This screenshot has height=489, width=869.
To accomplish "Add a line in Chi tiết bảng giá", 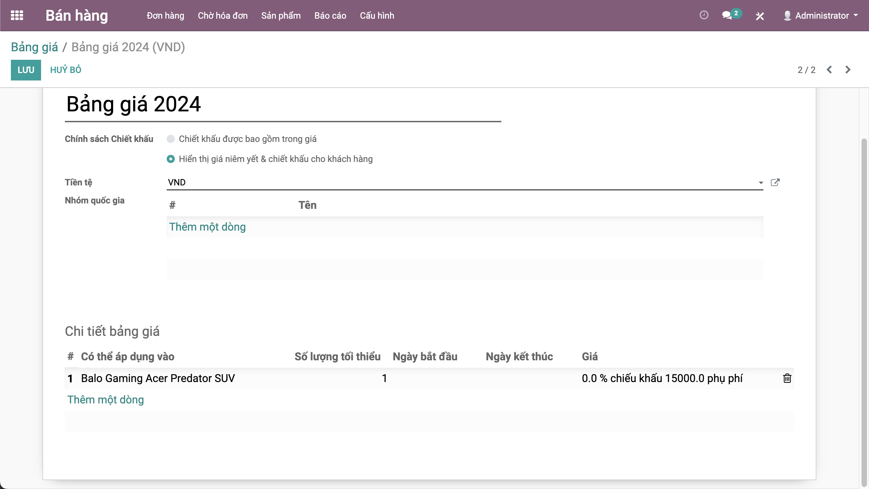I will pos(106,400).
